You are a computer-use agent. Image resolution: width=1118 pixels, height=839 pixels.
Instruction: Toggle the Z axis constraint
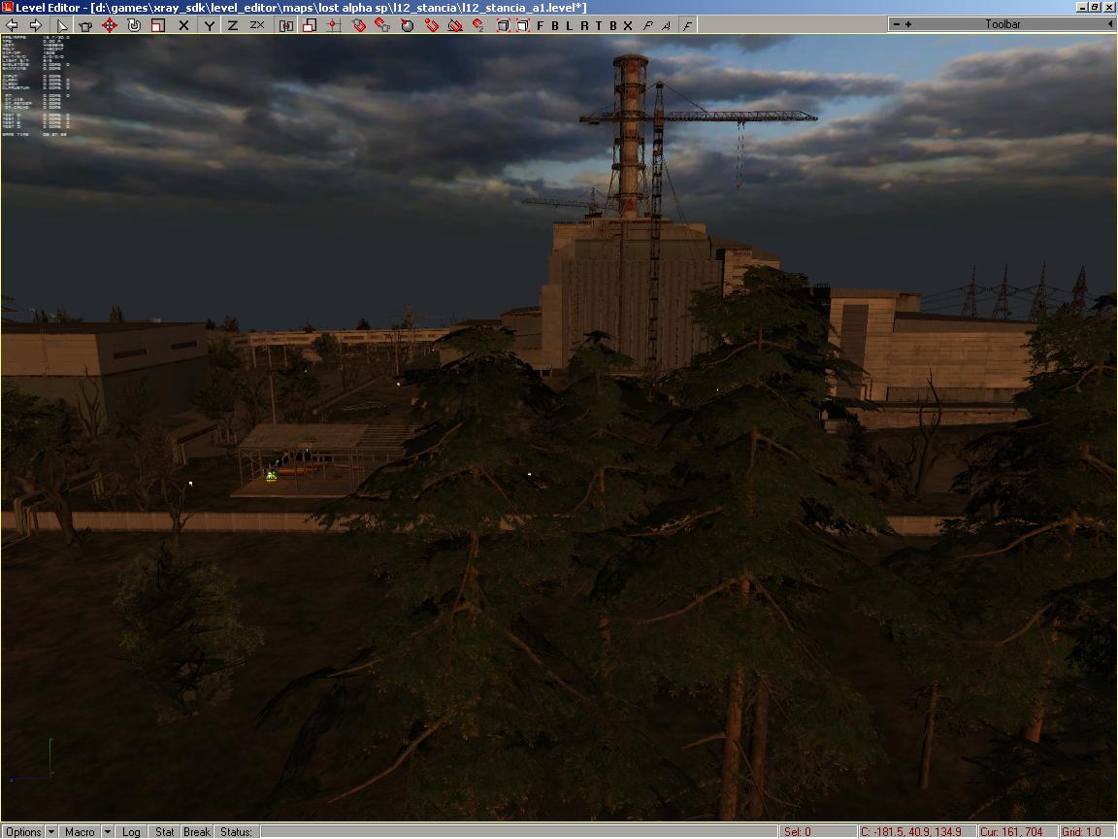(x=233, y=25)
